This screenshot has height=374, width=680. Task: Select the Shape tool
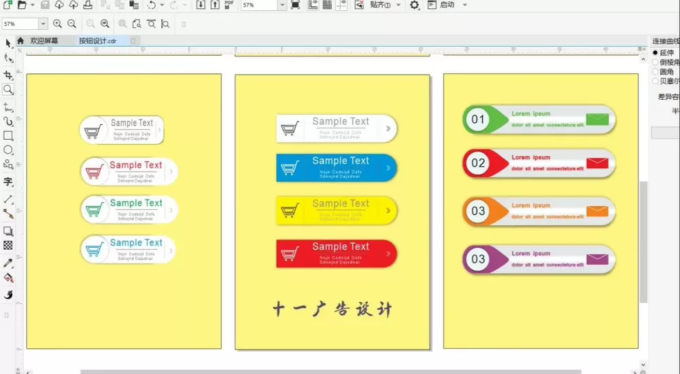pyautogui.click(x=8, y=58)
